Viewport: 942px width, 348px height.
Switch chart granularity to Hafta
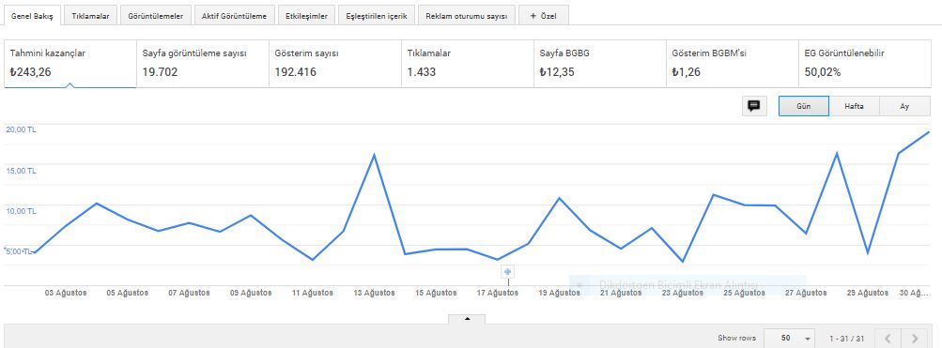(855, 106)
